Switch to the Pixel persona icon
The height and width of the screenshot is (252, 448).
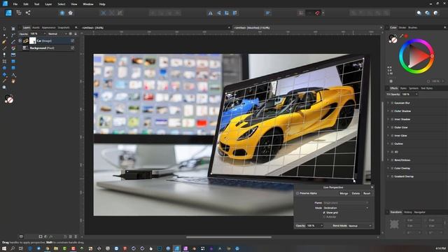[19, 13]
